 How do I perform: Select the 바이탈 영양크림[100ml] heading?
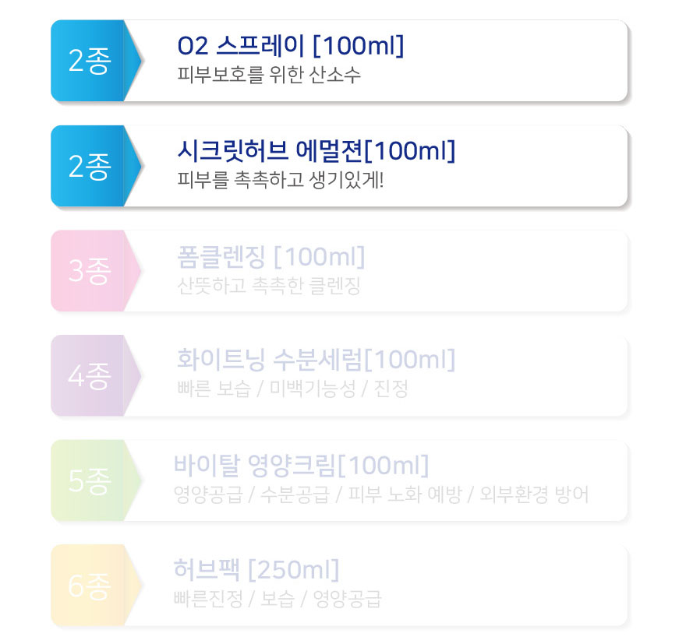301,466
